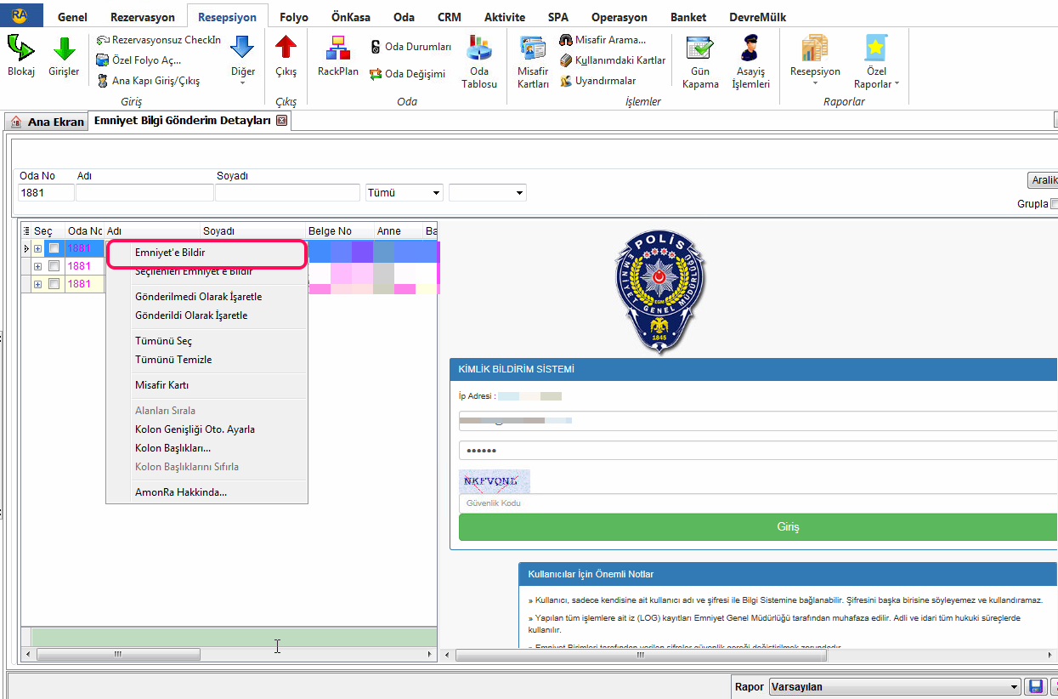The image size is (1058, 699).
Task: Open Ana Kapı Giriş/Çıkış
Action: point(149,81)
